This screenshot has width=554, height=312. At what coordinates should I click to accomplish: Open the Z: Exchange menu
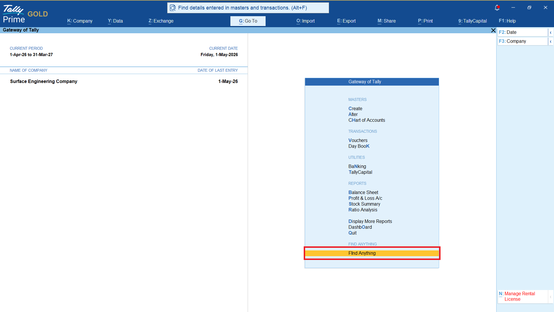161,21
